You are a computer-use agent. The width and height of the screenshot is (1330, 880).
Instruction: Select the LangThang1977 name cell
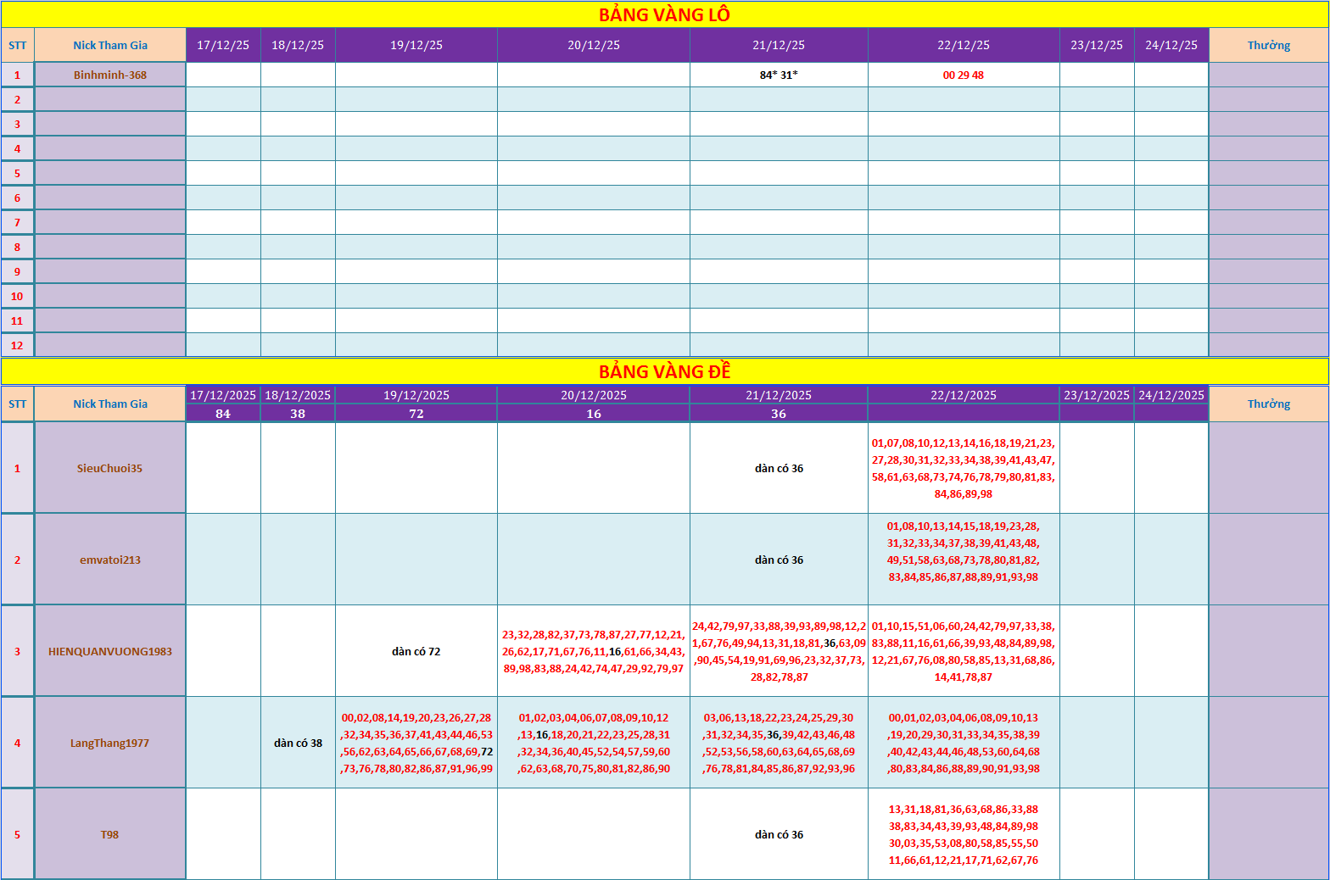pos(110,743)
